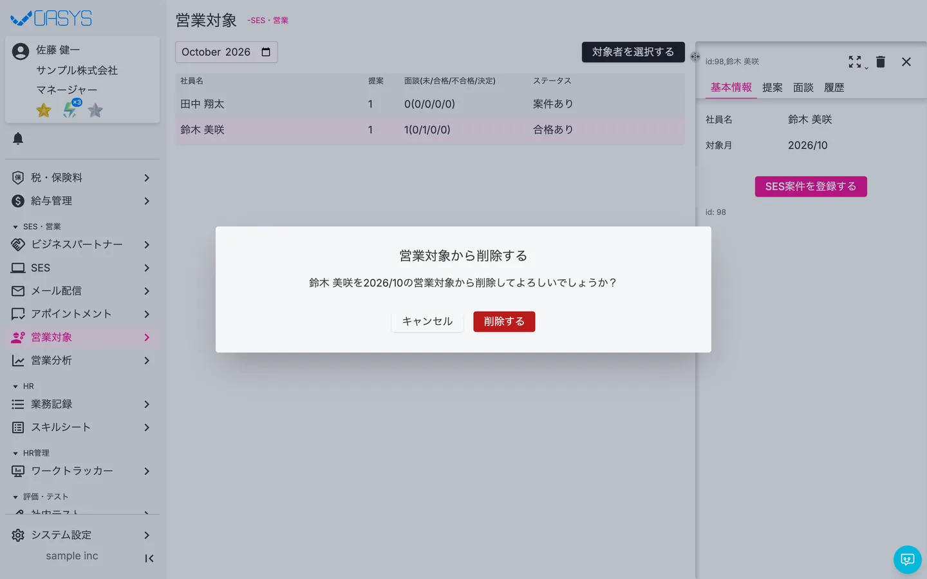Collapse the 評価・テスト section
Viewport: 927px width, 579px height.
point(41,497)
